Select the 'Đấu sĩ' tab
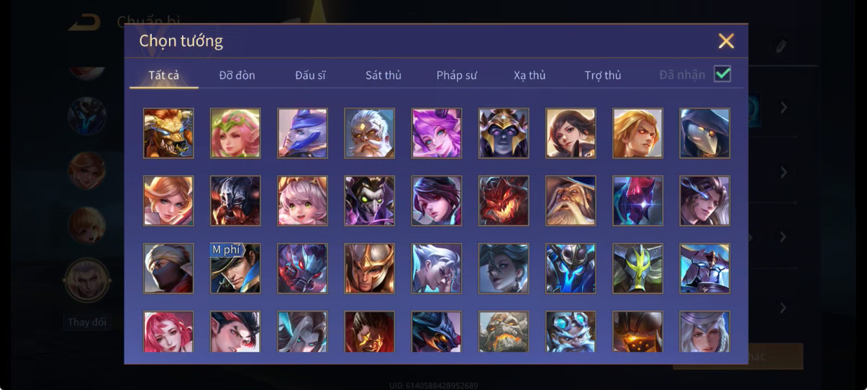This screenshot has height=390, width=867. tap(310, 75)
